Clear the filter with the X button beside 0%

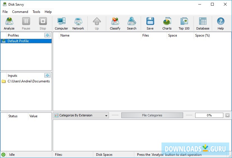tap(228, 115)
